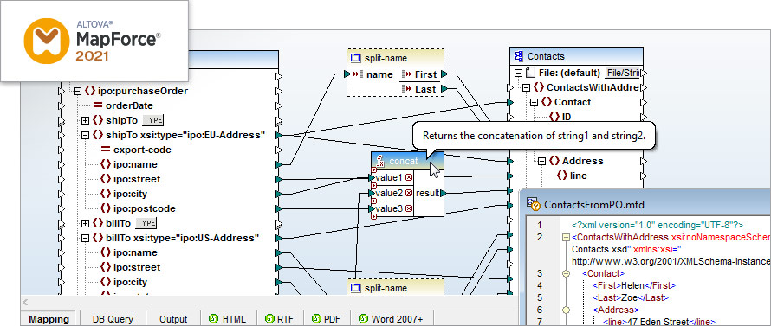Image resolution: width=771 pixels, height=326 pixels.
Task: Click the horizontal scrollbar left arrow
Action: (26, 302)
